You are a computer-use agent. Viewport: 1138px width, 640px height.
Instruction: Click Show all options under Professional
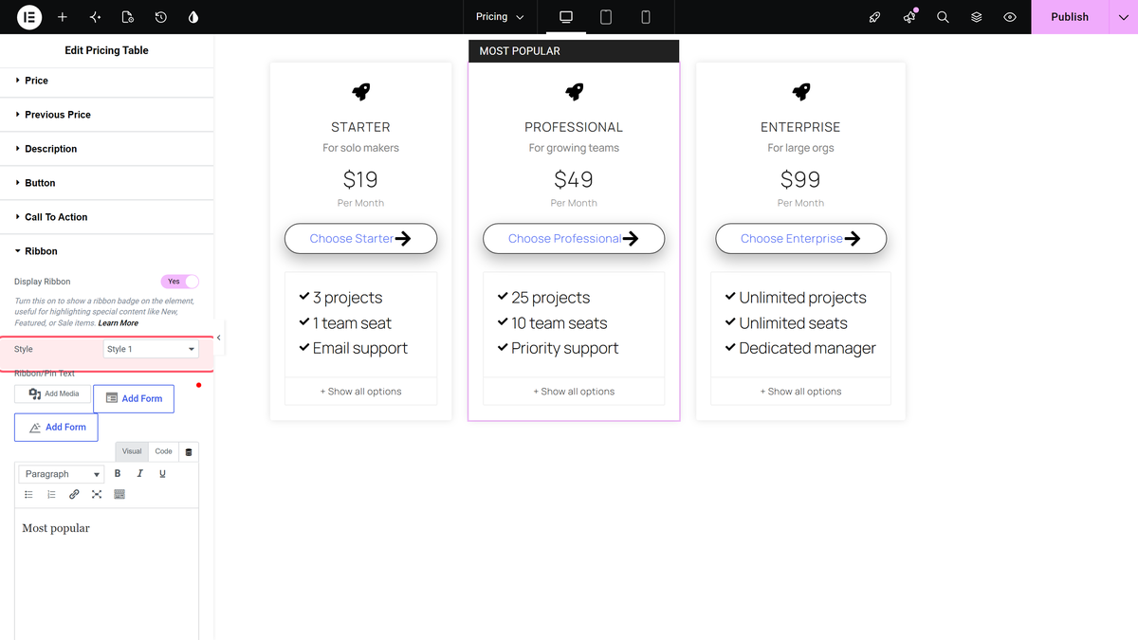pos(574,392)
